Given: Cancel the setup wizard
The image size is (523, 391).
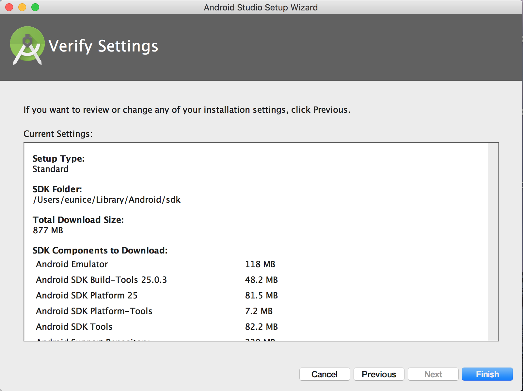Looking at the screenshot, I should tap(325, 374).
